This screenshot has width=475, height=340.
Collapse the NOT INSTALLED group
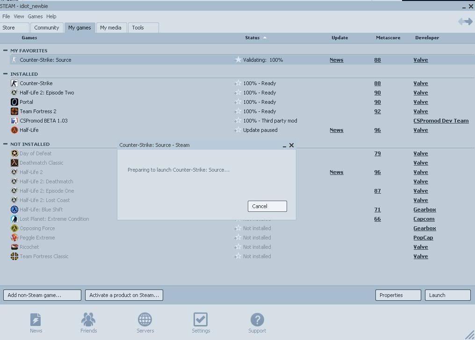(x=5, y=144)
